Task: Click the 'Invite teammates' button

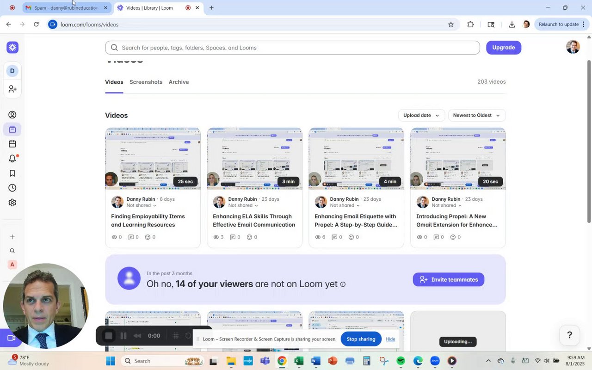Action: [448, 279]
